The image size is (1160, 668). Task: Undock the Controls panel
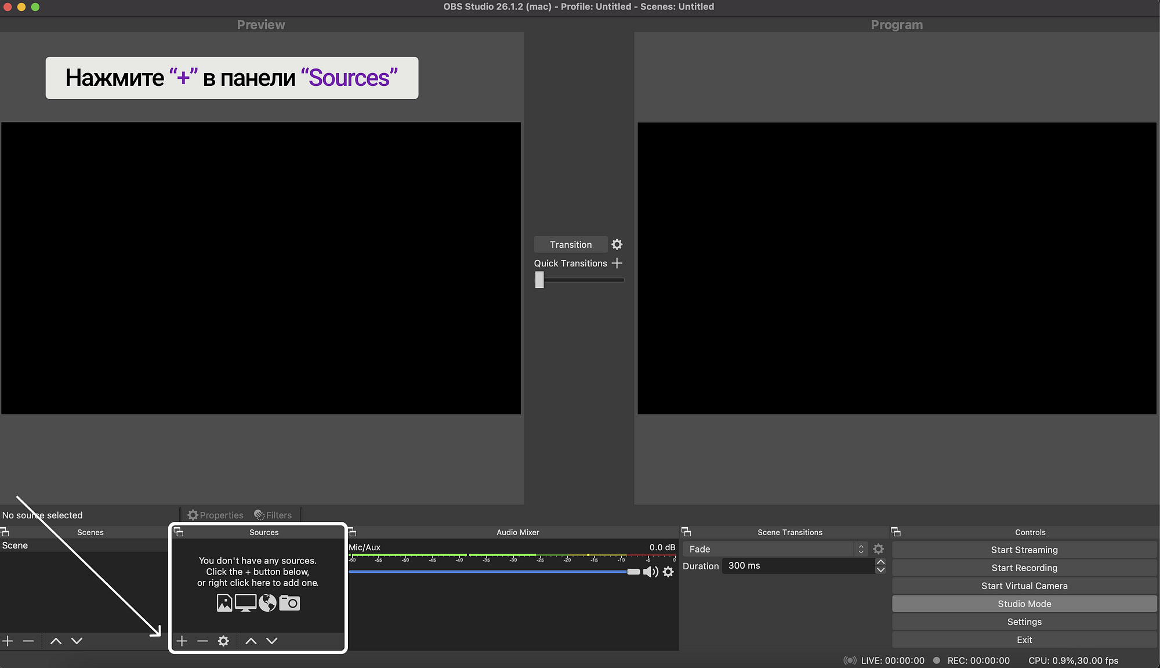[896, 532]
